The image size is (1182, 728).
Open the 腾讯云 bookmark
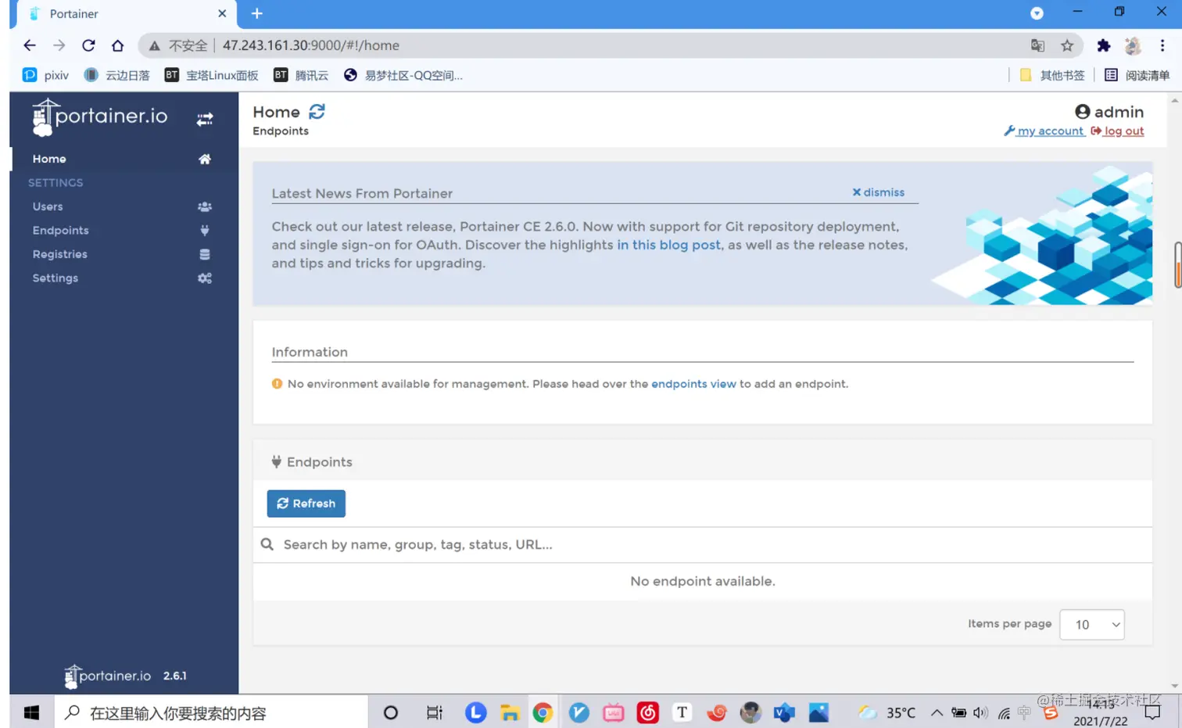pos(301,75)
